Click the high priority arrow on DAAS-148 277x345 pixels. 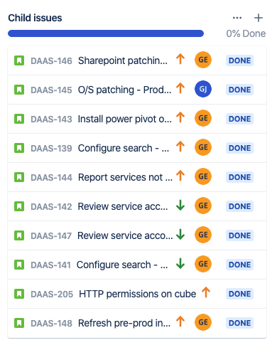point(180,322)
